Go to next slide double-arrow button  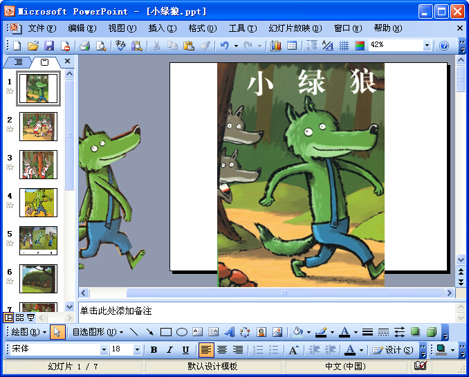click(461, 282)
